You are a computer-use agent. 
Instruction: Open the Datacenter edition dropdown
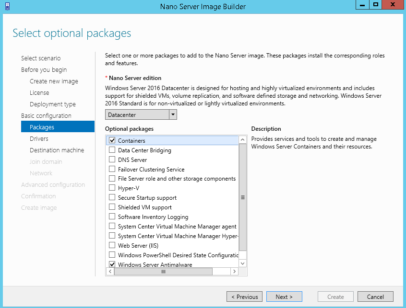[x=173, y=115]
